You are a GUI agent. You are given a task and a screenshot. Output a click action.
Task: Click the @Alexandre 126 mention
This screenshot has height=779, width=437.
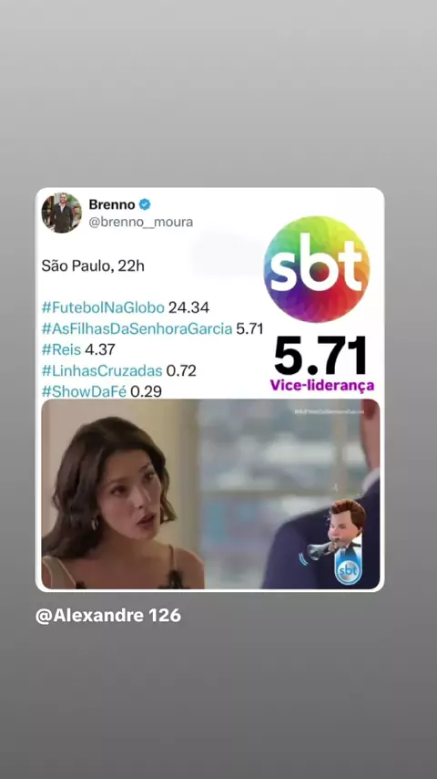point(108,616)
